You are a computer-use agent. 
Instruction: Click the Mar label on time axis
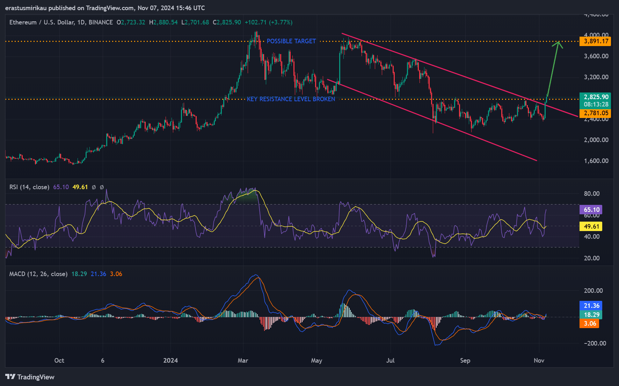243,361
